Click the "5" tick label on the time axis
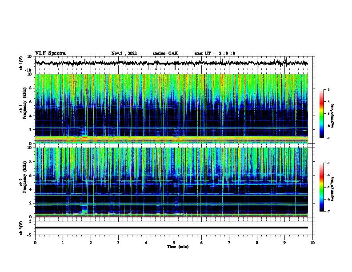Image resolution: width=352 pixels, height=272 pixels. pos(174,243)
